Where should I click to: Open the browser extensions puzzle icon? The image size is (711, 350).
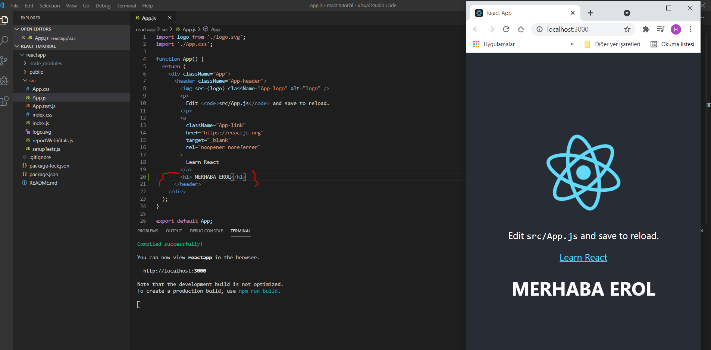[x=646, y=29]
